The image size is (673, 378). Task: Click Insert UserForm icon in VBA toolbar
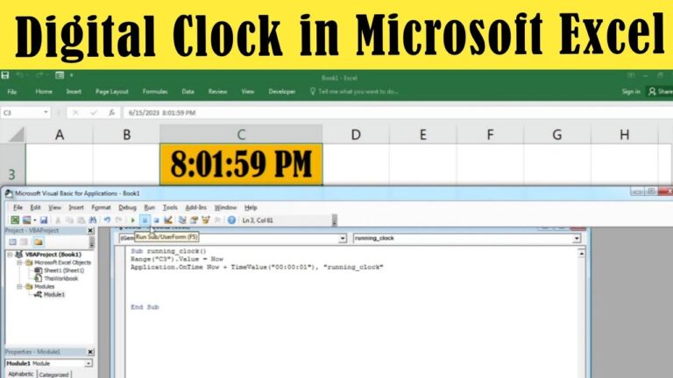pos(26,220)
